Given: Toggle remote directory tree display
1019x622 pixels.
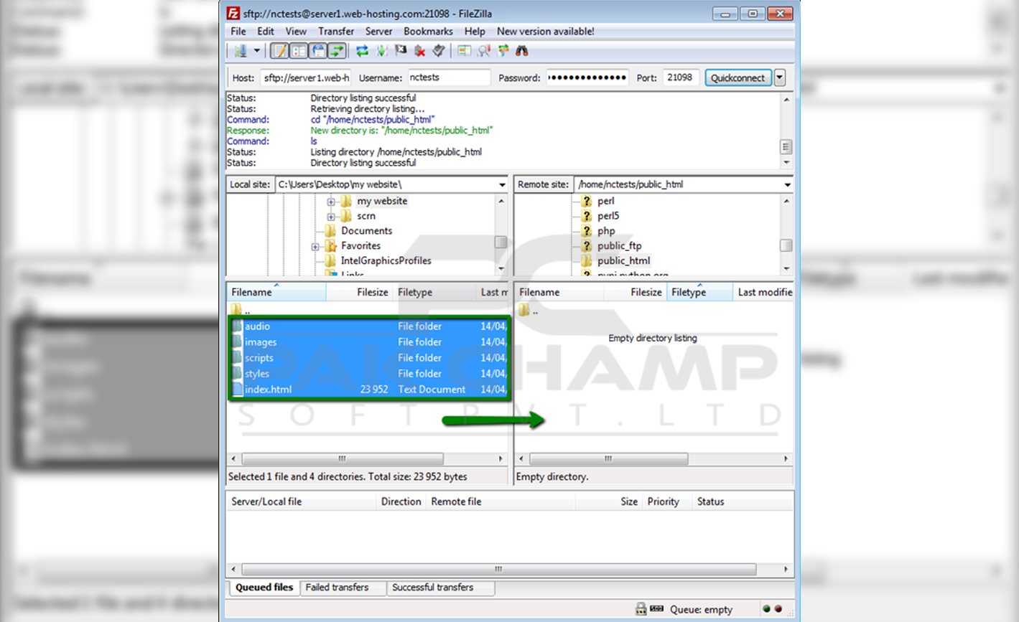Looking at the screenshot, I should pyautogui.click(x=317, y=51).
